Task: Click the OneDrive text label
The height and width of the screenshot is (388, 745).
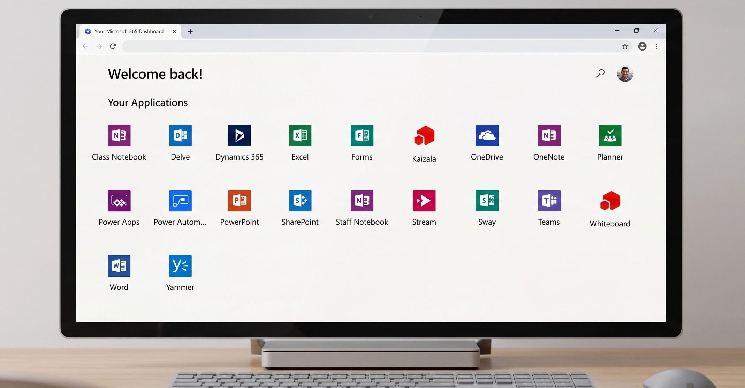Action: 487,157
